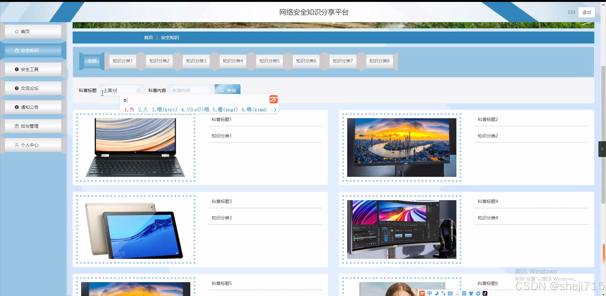This screenshot has width=606, height=296.
Task: Click the TikTok icon in the IME toolbar
Action: 485,293
